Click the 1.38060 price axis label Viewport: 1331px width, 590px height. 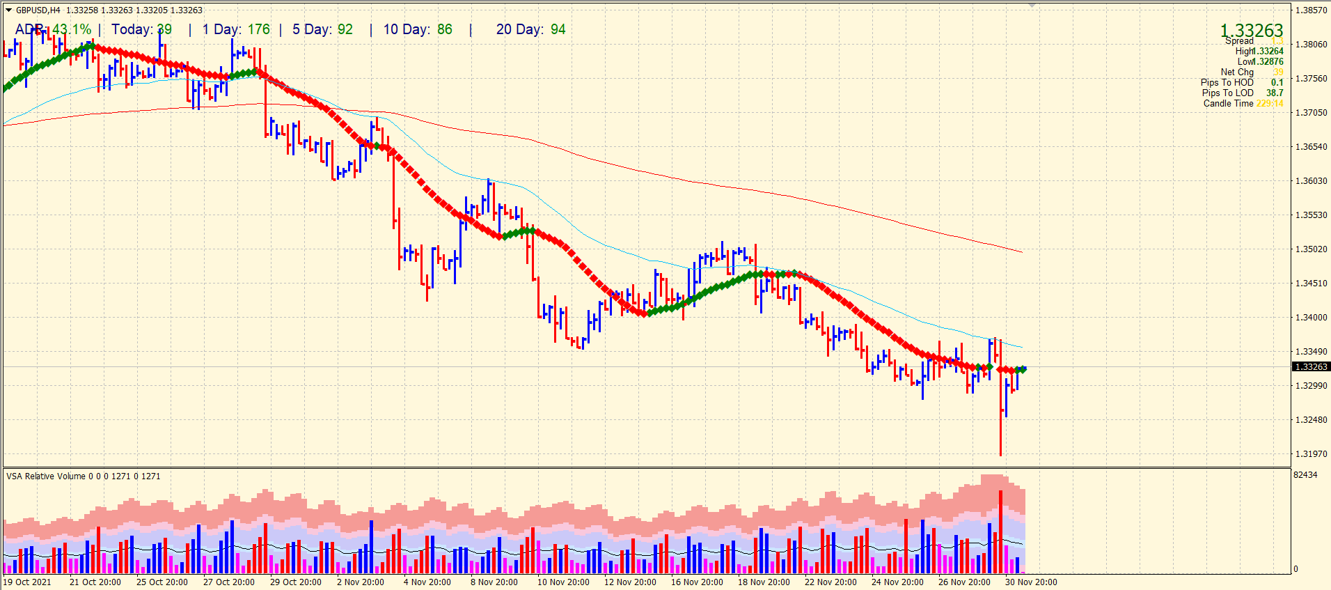click(x=1311, y=45)
